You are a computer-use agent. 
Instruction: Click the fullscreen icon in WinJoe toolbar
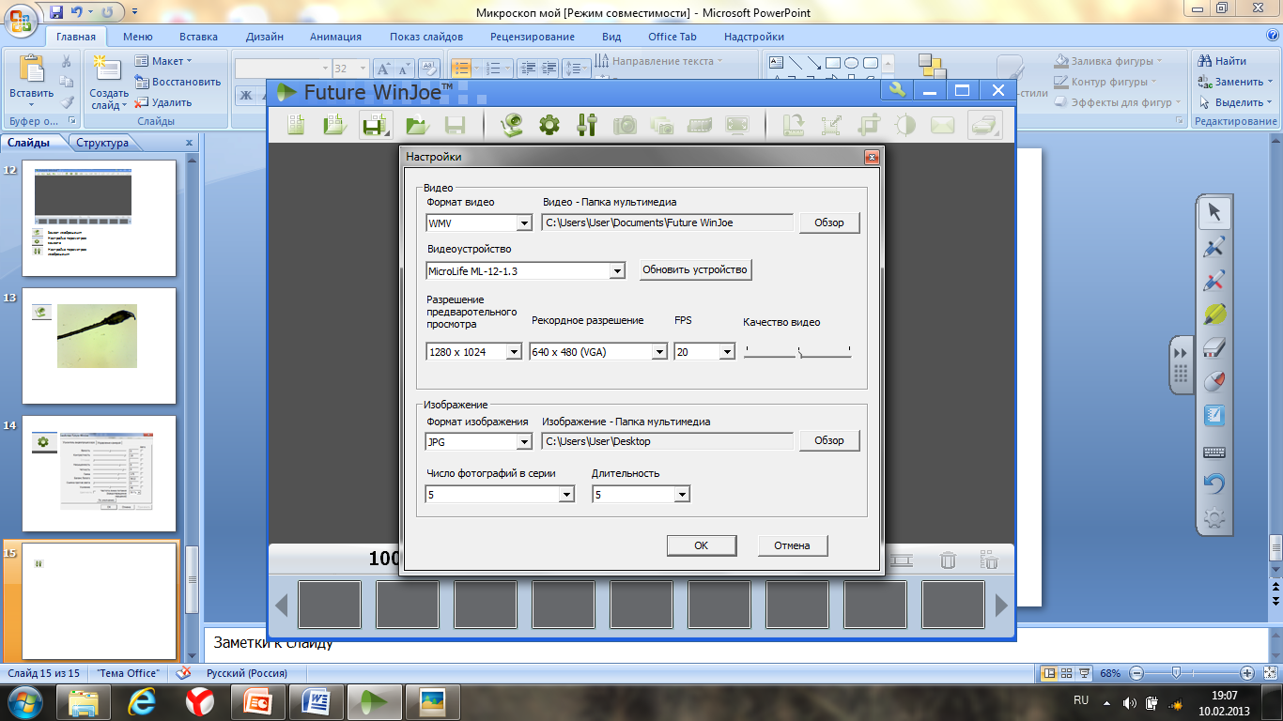(x=737, y=125)
